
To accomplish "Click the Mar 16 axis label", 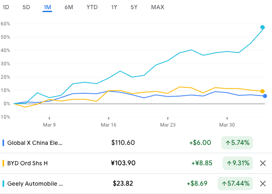I will (x=108, y=125).
